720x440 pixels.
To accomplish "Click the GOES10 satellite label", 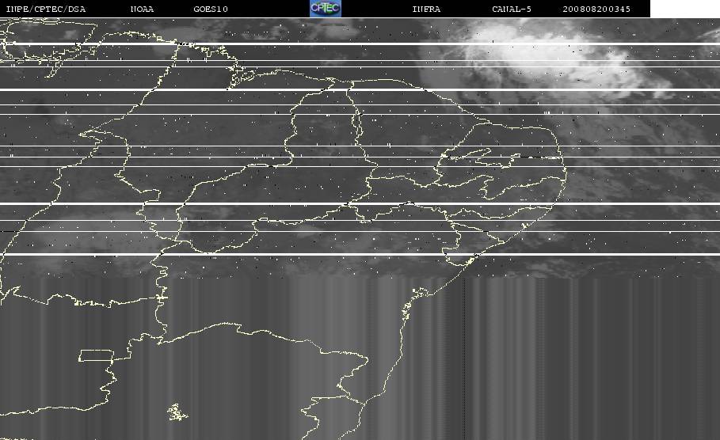I will [x=211, y=9].
